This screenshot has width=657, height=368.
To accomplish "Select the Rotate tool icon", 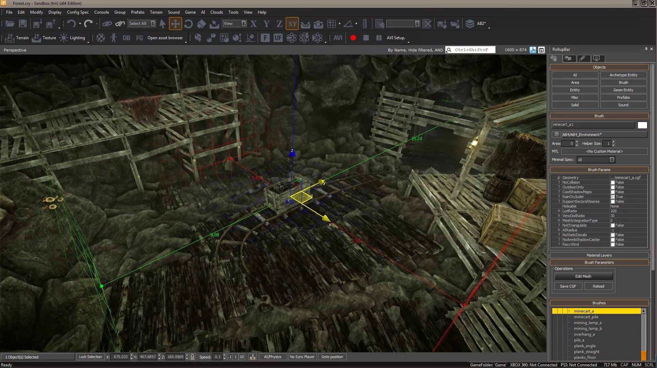I will coord(188,24).
